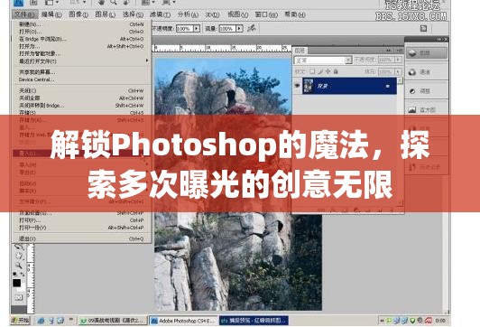The image size is (480, 327).
Task: Open 图层 panel from right dock
Action: pyautogui.click(x=427, y=53)
